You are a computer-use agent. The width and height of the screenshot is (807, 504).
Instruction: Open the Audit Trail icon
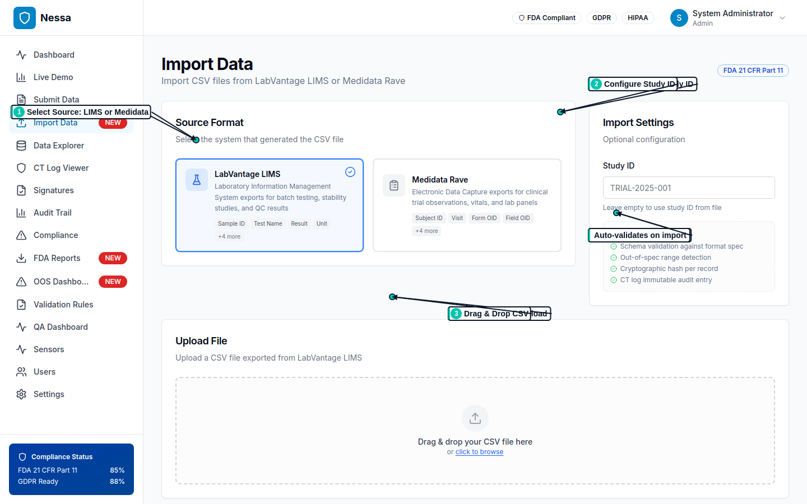click(21, 212)
